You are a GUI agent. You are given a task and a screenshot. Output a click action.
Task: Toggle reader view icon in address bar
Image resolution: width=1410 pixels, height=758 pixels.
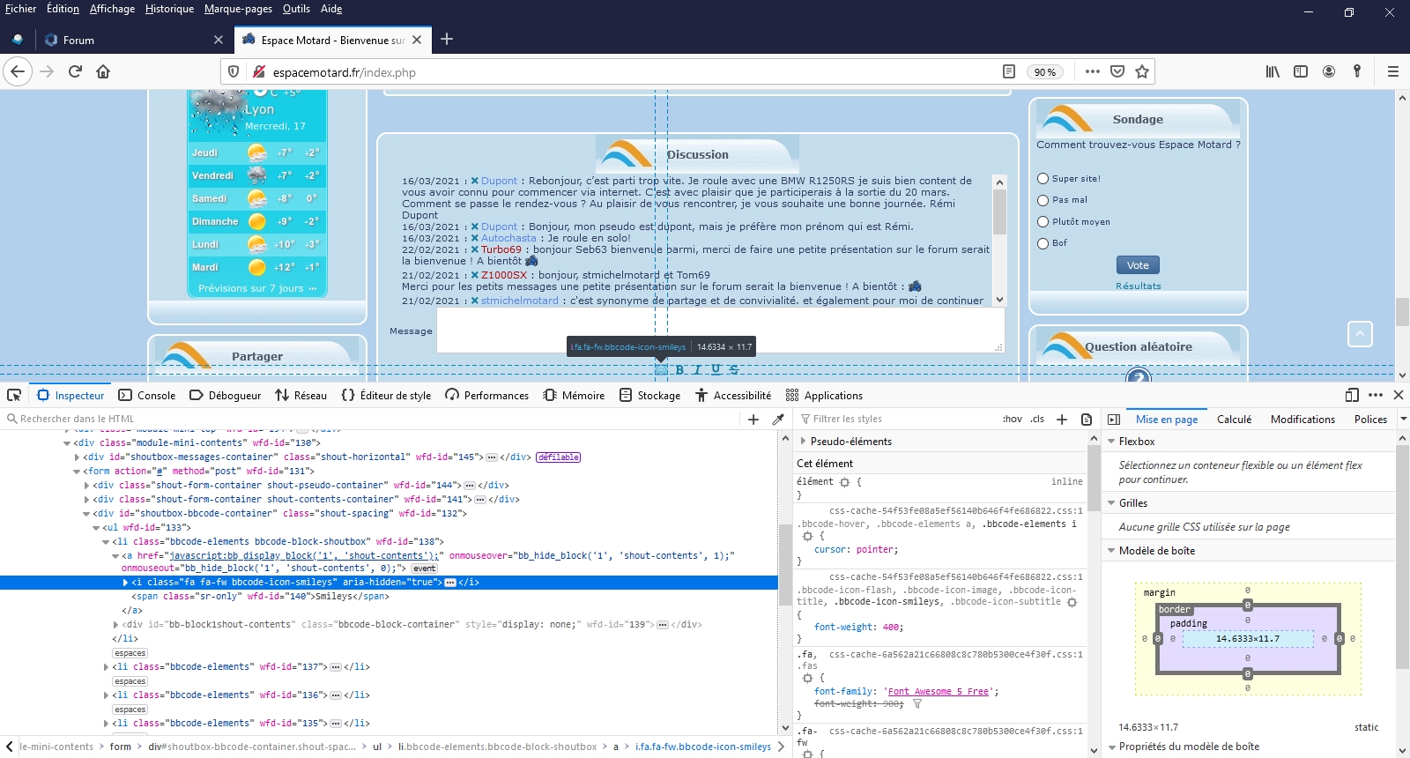click(x=1009, y=71)
